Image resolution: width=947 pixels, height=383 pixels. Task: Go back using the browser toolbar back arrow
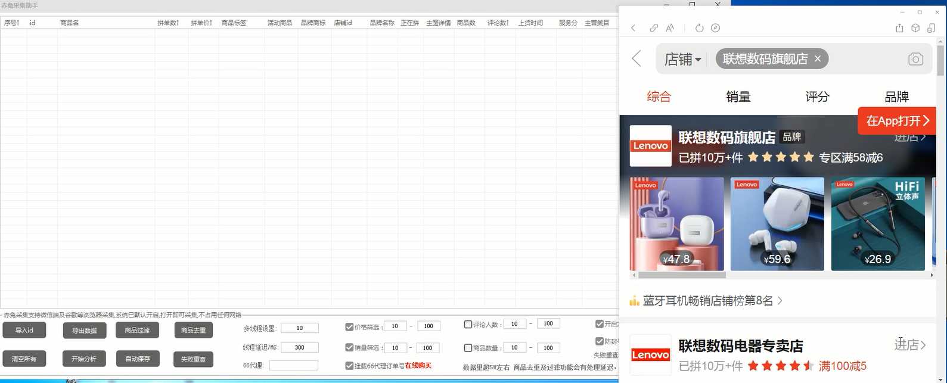point(633,28)
